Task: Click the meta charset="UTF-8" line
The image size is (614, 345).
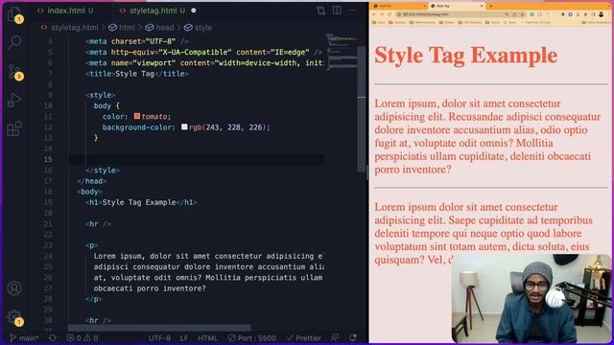Action: (x=137, y=41)
